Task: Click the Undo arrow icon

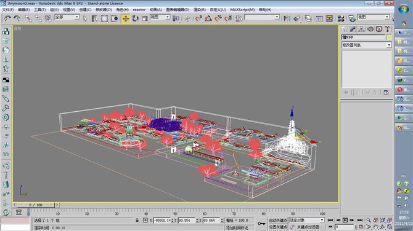Action: click(x=7, y=18)
